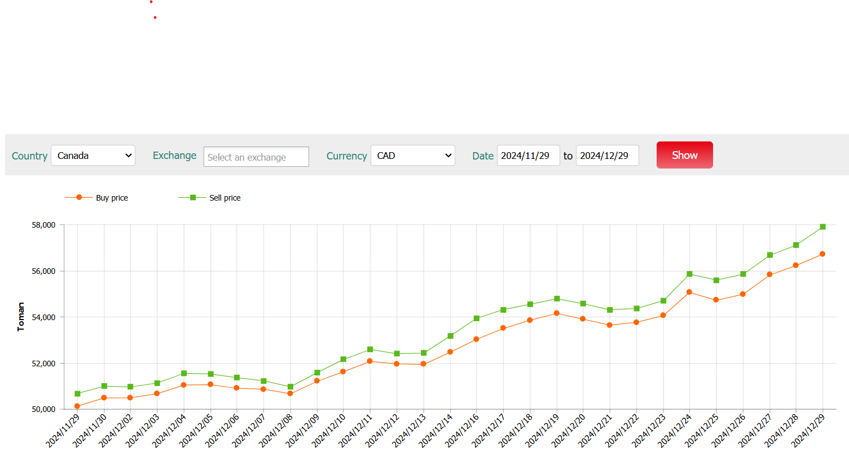Click the Exchange field label
This screenshot has width=849, height=461.
[x=175, y=156]
